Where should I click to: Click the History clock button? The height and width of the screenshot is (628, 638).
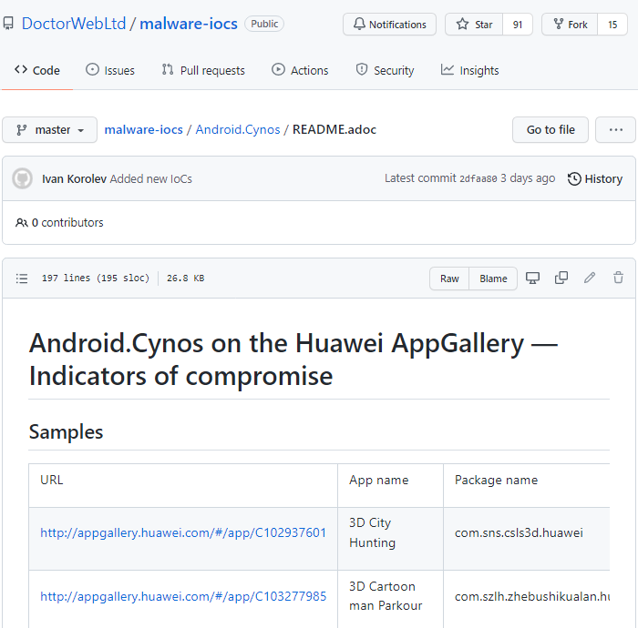point(594,179)
